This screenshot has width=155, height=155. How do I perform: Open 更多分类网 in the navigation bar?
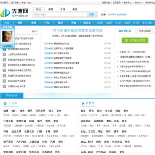[x=147, y=23]
